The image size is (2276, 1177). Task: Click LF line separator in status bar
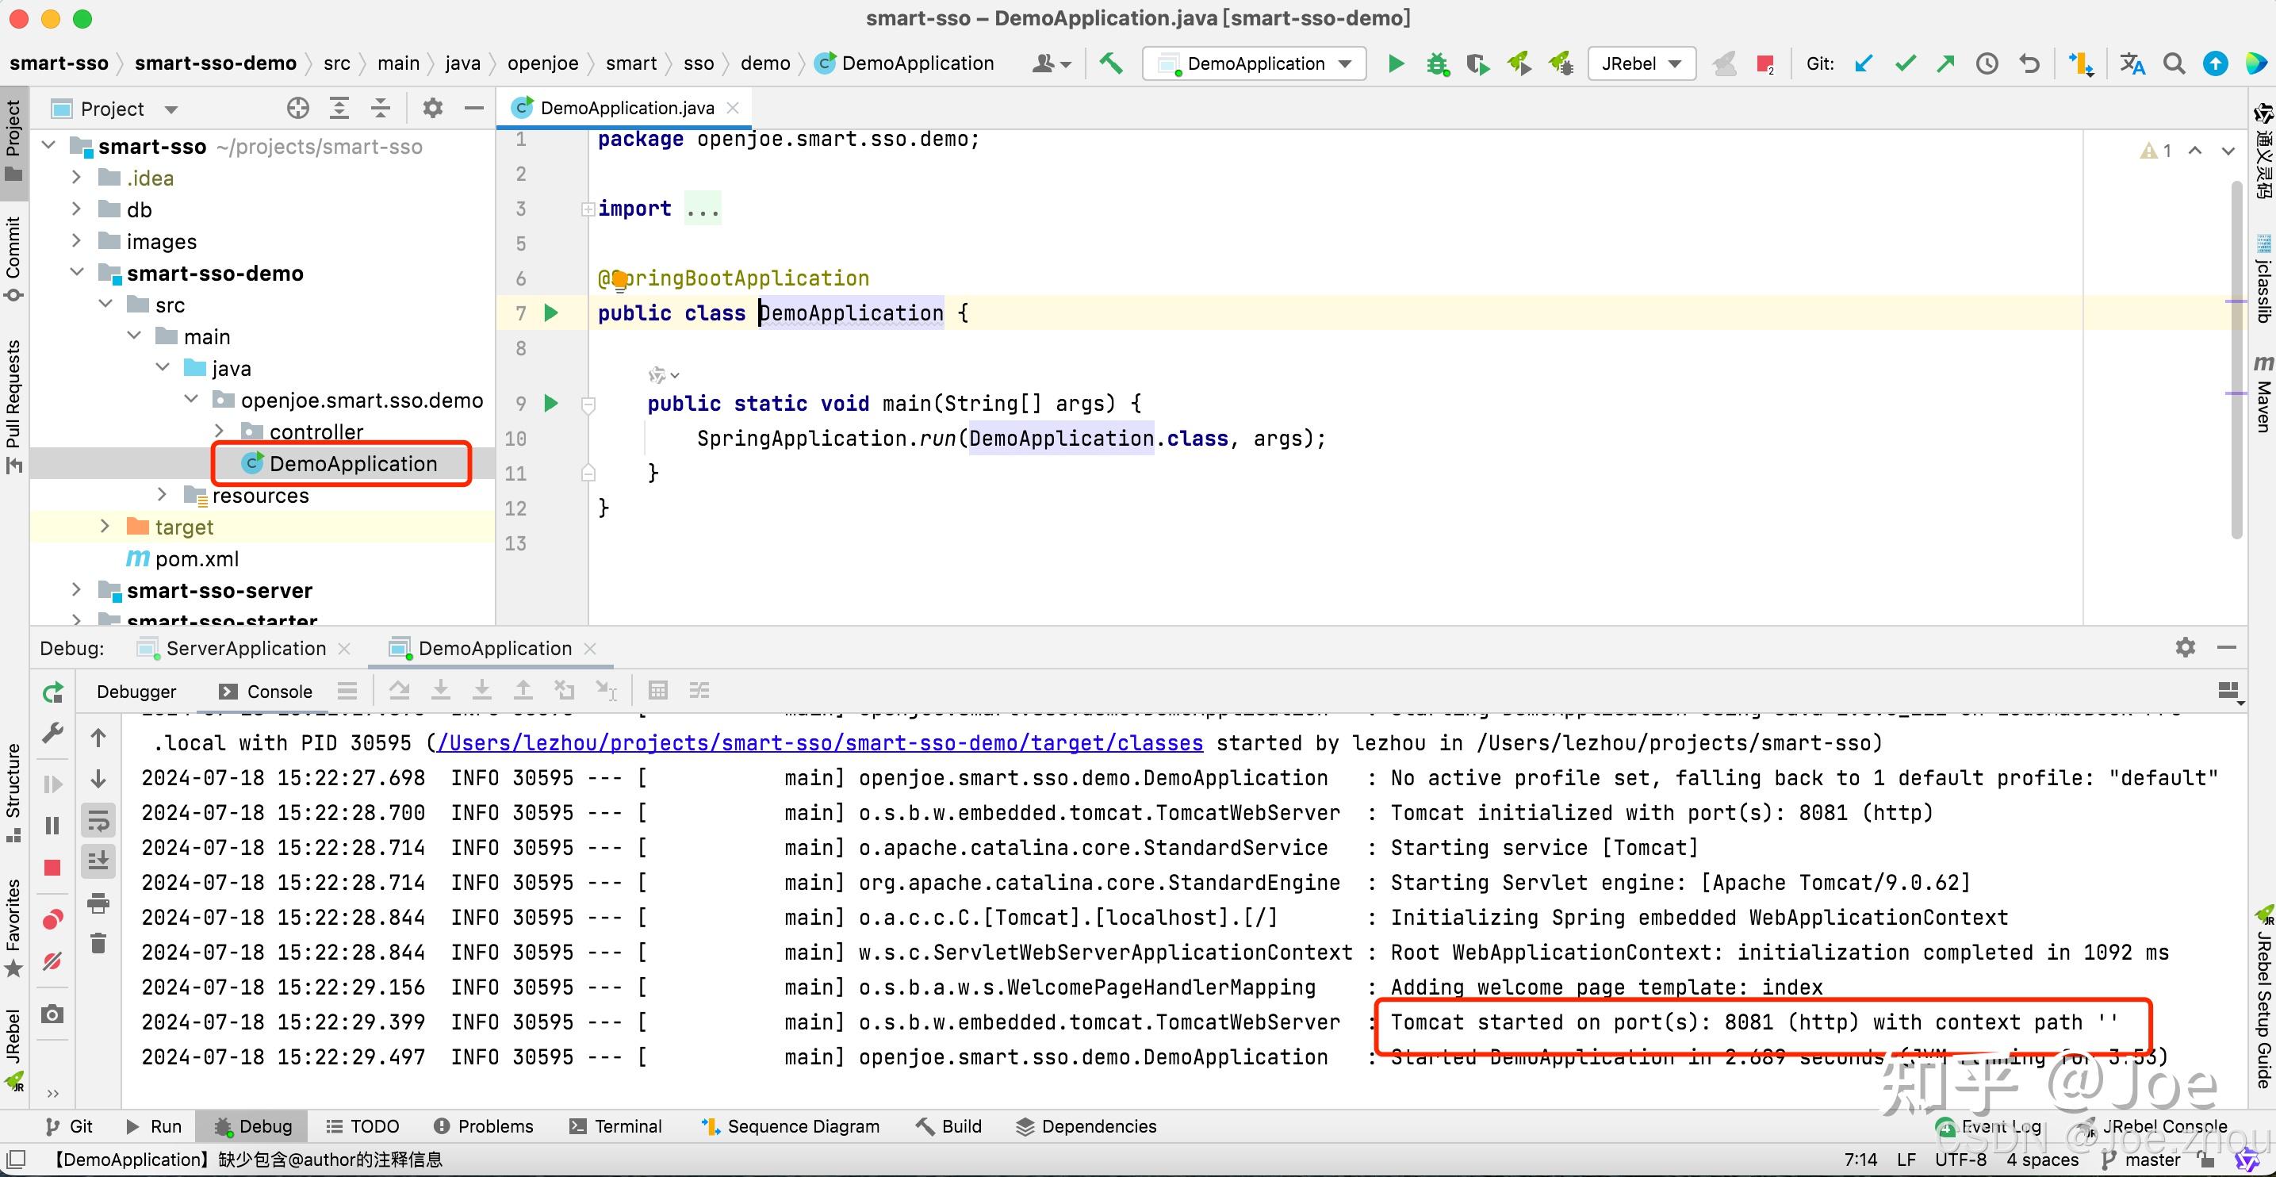pyautogui.click(x=1906, y=1160)
